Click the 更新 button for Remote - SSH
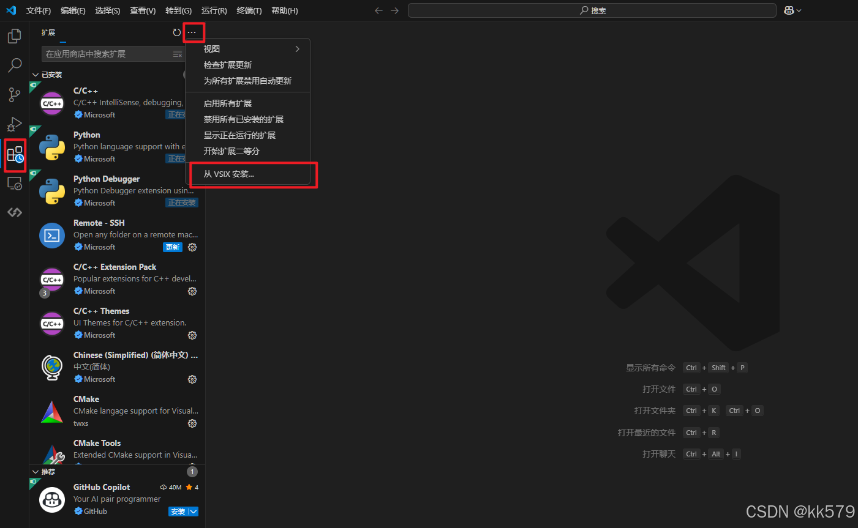 coord(173,247)
